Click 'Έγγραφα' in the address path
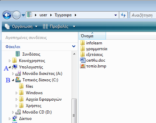 tap(63, 15)
